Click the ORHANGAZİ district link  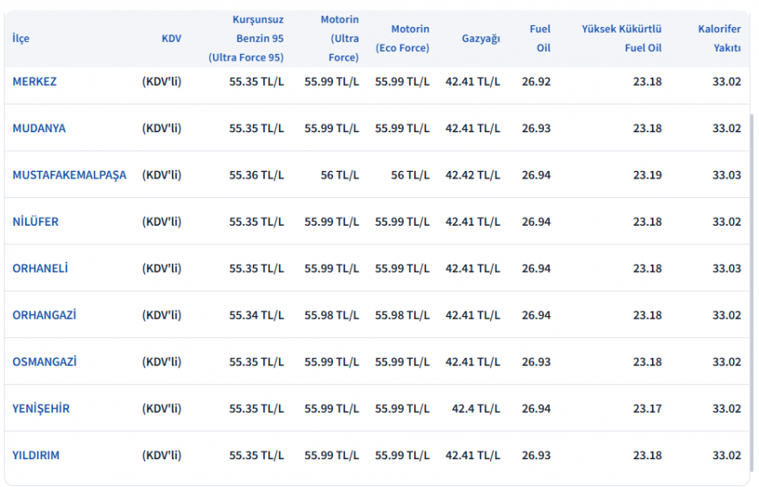[44, 315]
